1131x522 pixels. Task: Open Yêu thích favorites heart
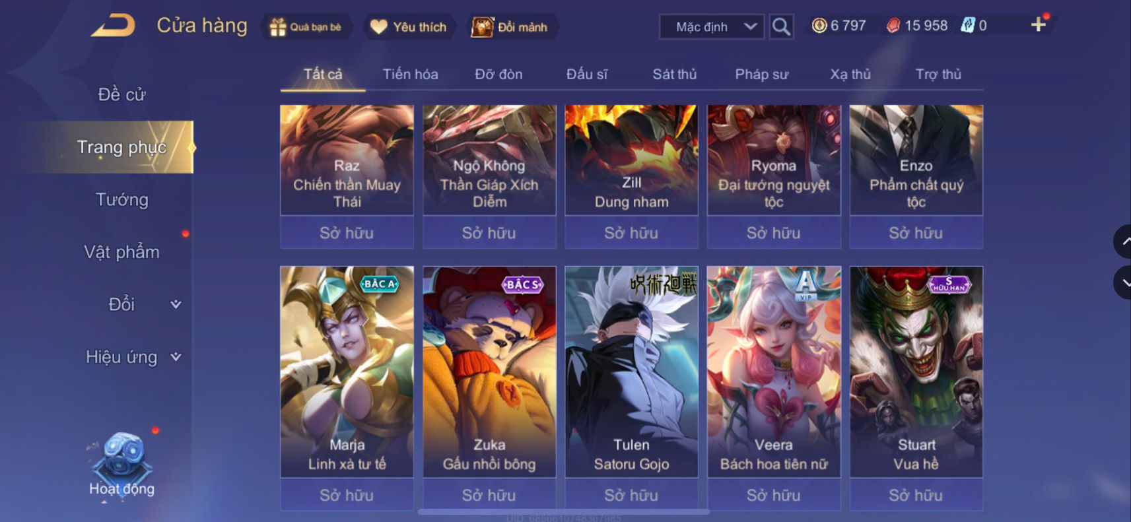coord(409,27)
